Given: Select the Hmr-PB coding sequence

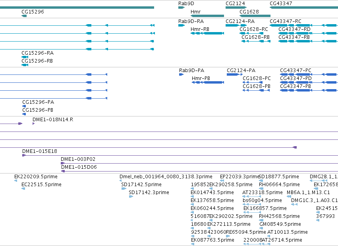Looking at the screenshot, I should (208, 82).
